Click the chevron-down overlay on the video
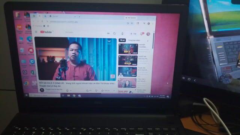The height and width of the screenshot is (135, 240). point(109,41)
